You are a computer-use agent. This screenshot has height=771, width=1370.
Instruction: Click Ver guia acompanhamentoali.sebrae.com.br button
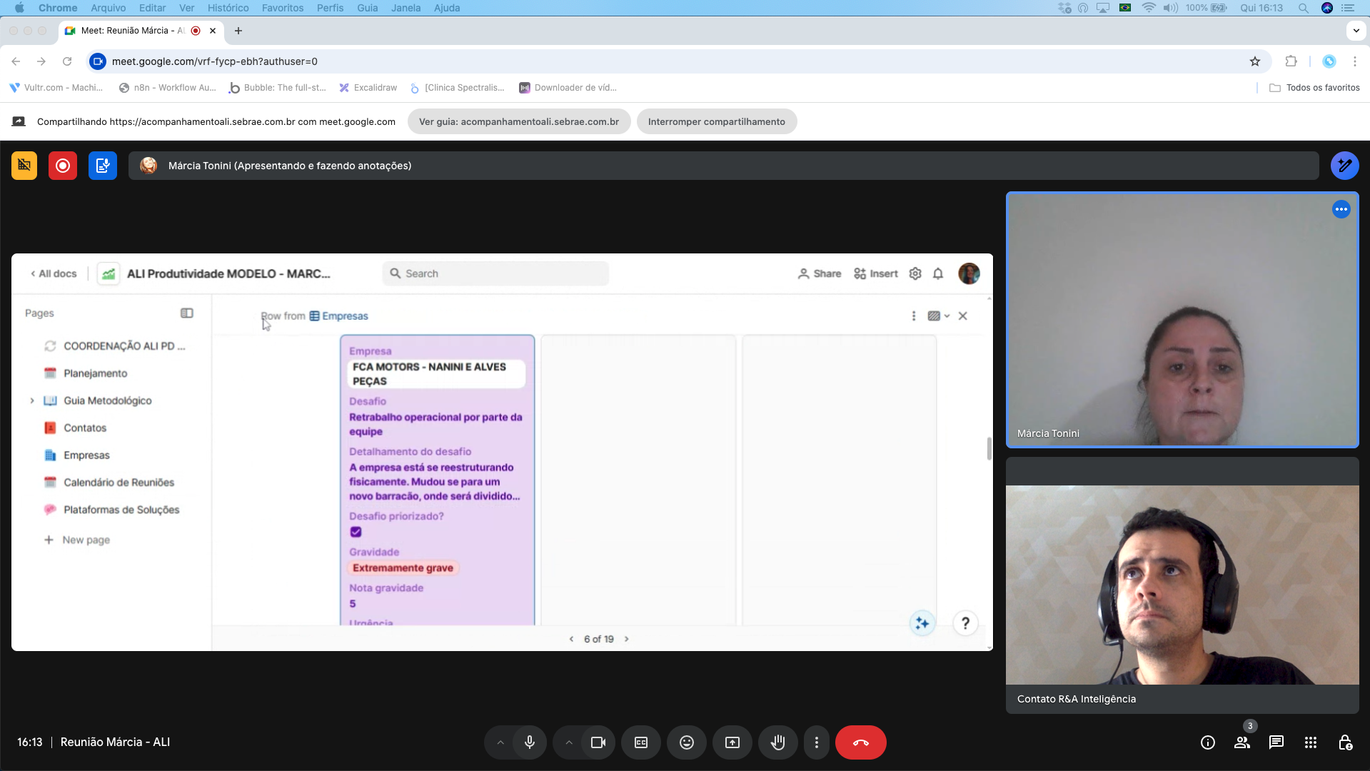click(519, 121)
